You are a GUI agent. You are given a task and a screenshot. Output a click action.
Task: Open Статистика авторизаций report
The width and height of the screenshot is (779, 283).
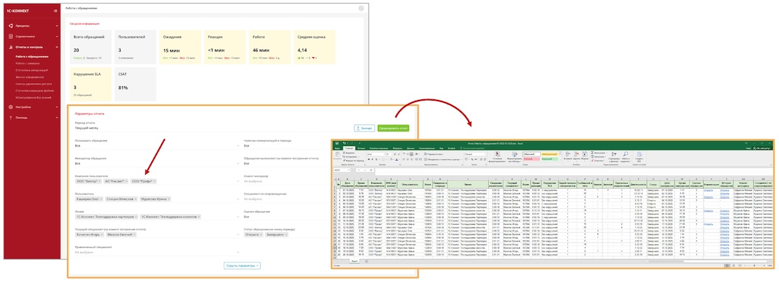point(31,70)
